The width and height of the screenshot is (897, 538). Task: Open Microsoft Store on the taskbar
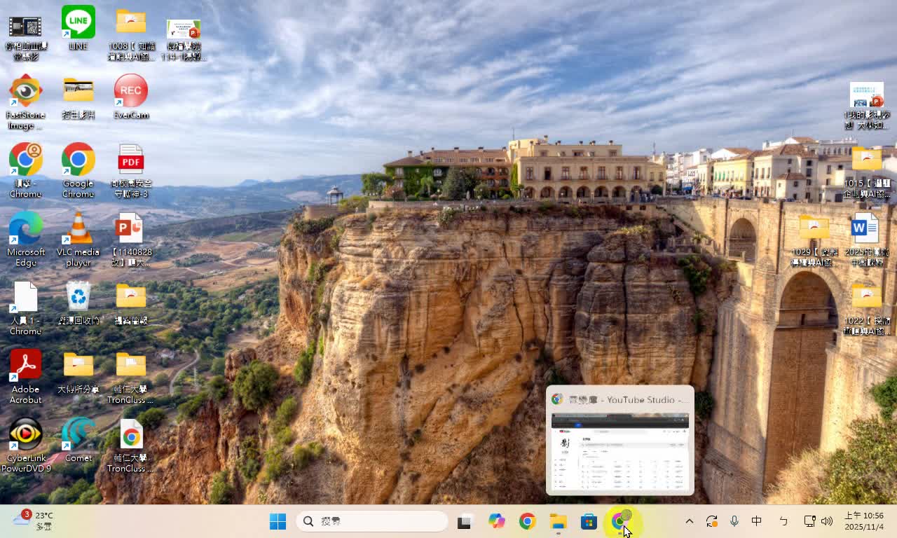pyautogui.click(x=589, y=521)
